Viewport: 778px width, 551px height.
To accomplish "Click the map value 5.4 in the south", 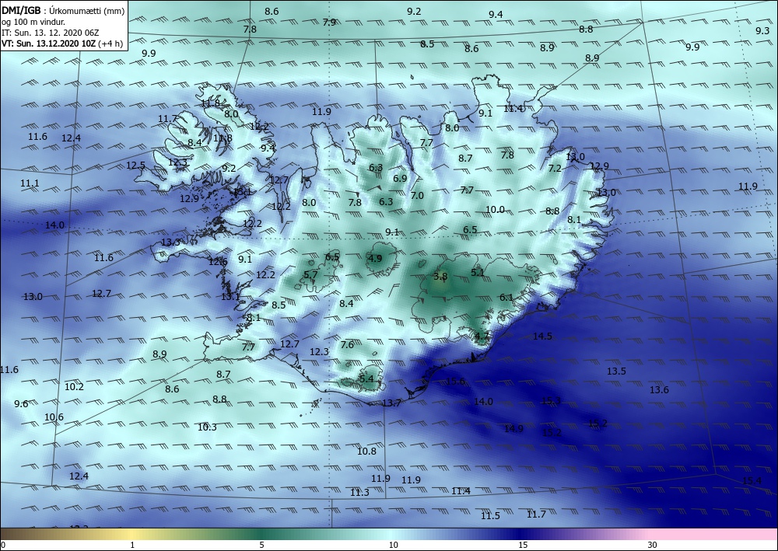I will [366, 379].
